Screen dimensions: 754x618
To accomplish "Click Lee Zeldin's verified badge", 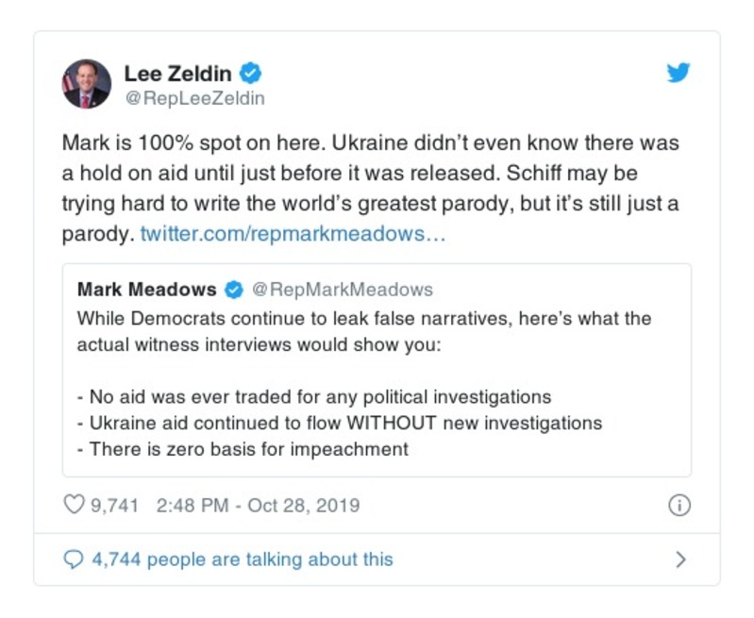I will click(x=250, y=73).
